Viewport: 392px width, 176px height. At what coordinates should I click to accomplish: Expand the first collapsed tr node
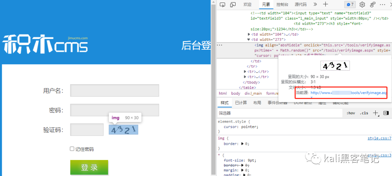click(245, 71)
